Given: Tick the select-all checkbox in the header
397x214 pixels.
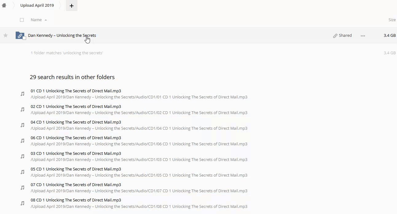Looking at the screenshot, I should tap(22, 20).
